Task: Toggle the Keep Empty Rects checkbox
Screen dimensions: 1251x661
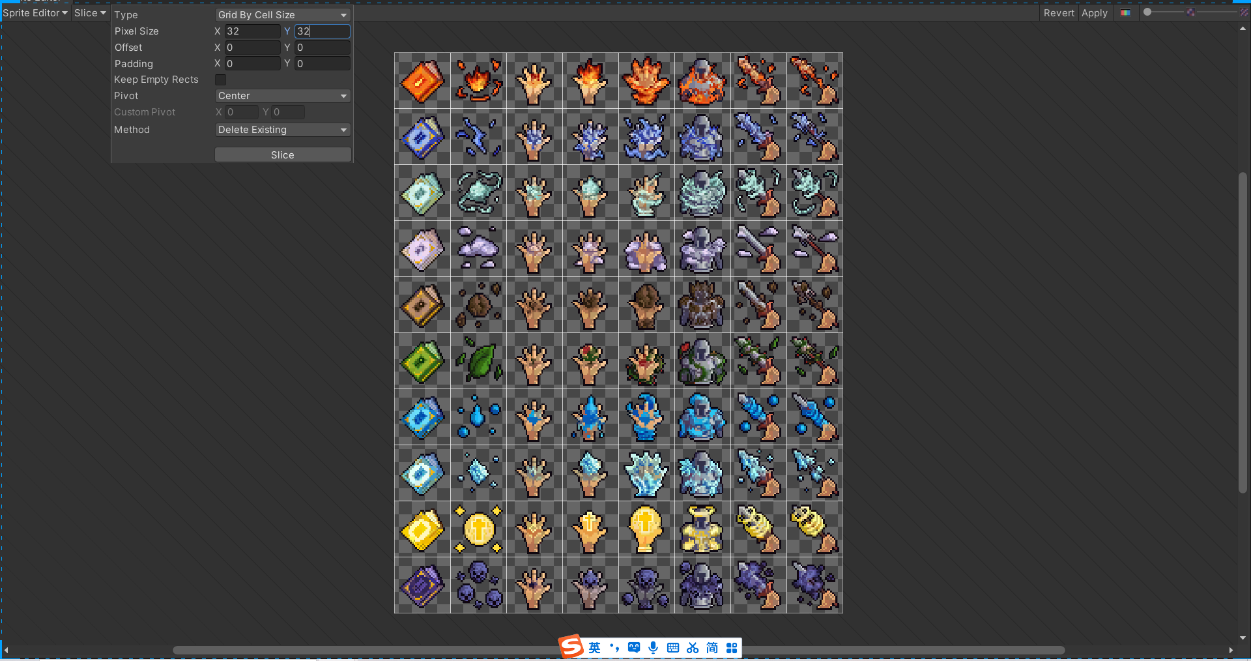Action: [221, 80]
